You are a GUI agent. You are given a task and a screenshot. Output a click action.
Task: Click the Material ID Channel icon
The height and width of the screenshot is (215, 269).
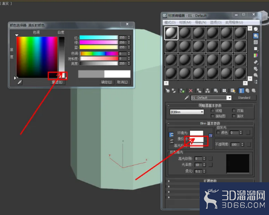coord(224,90)
